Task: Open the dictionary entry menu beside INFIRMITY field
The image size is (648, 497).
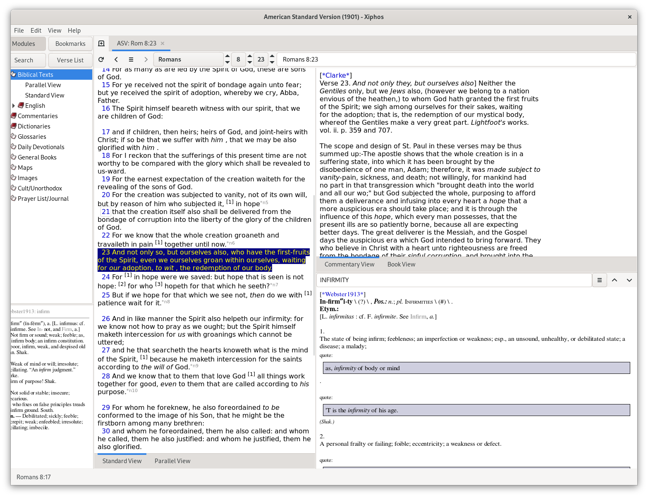Action: [x=599, y=280]
